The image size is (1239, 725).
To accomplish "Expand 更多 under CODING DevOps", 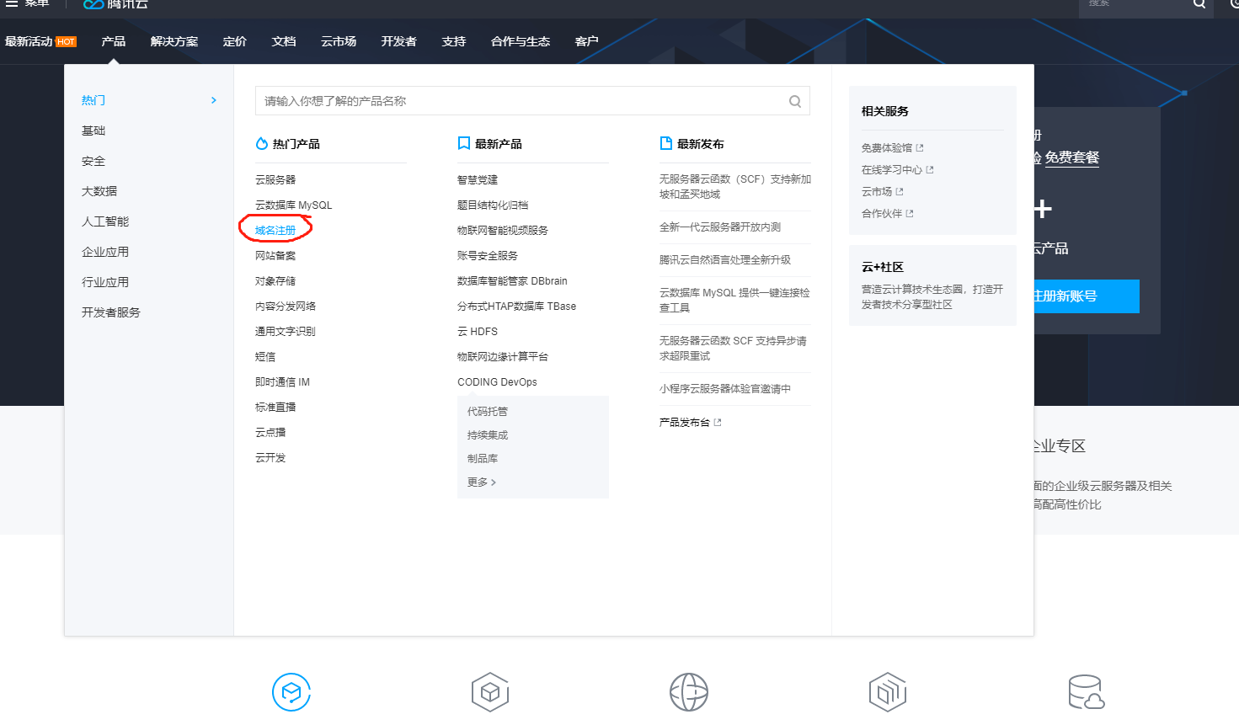I will click(482, 482).
